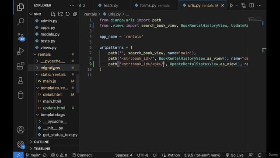Open the Explorer view in activity bar
The height and width of the screenshot is (158, 280).
[x=21, y=7]
